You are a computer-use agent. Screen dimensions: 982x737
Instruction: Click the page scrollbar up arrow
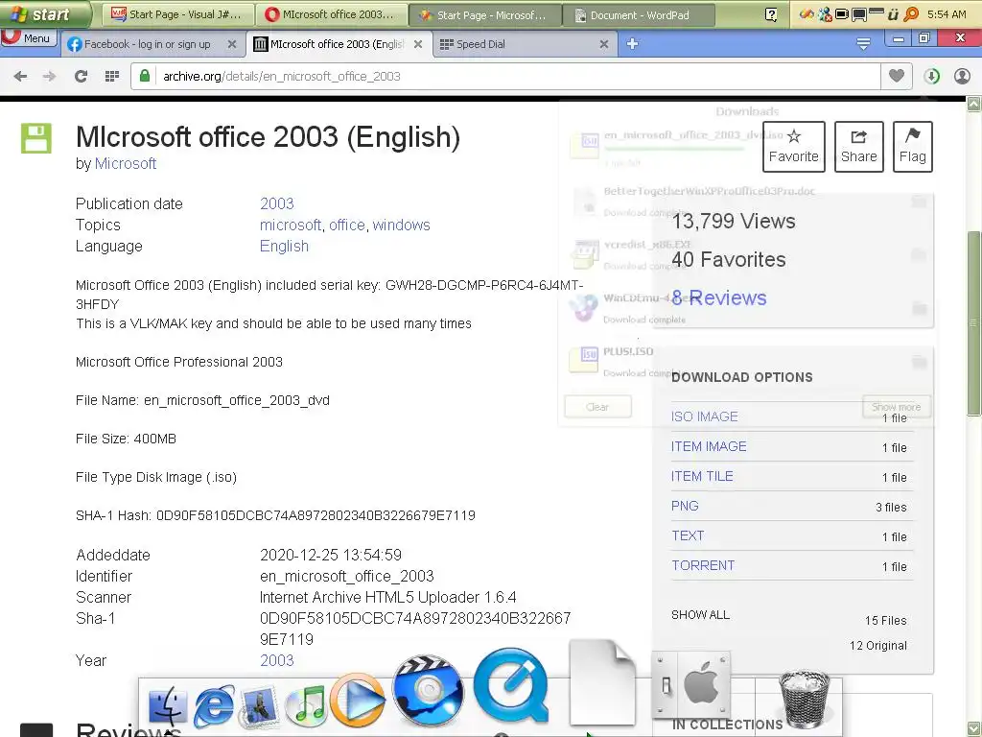(974, 104)
